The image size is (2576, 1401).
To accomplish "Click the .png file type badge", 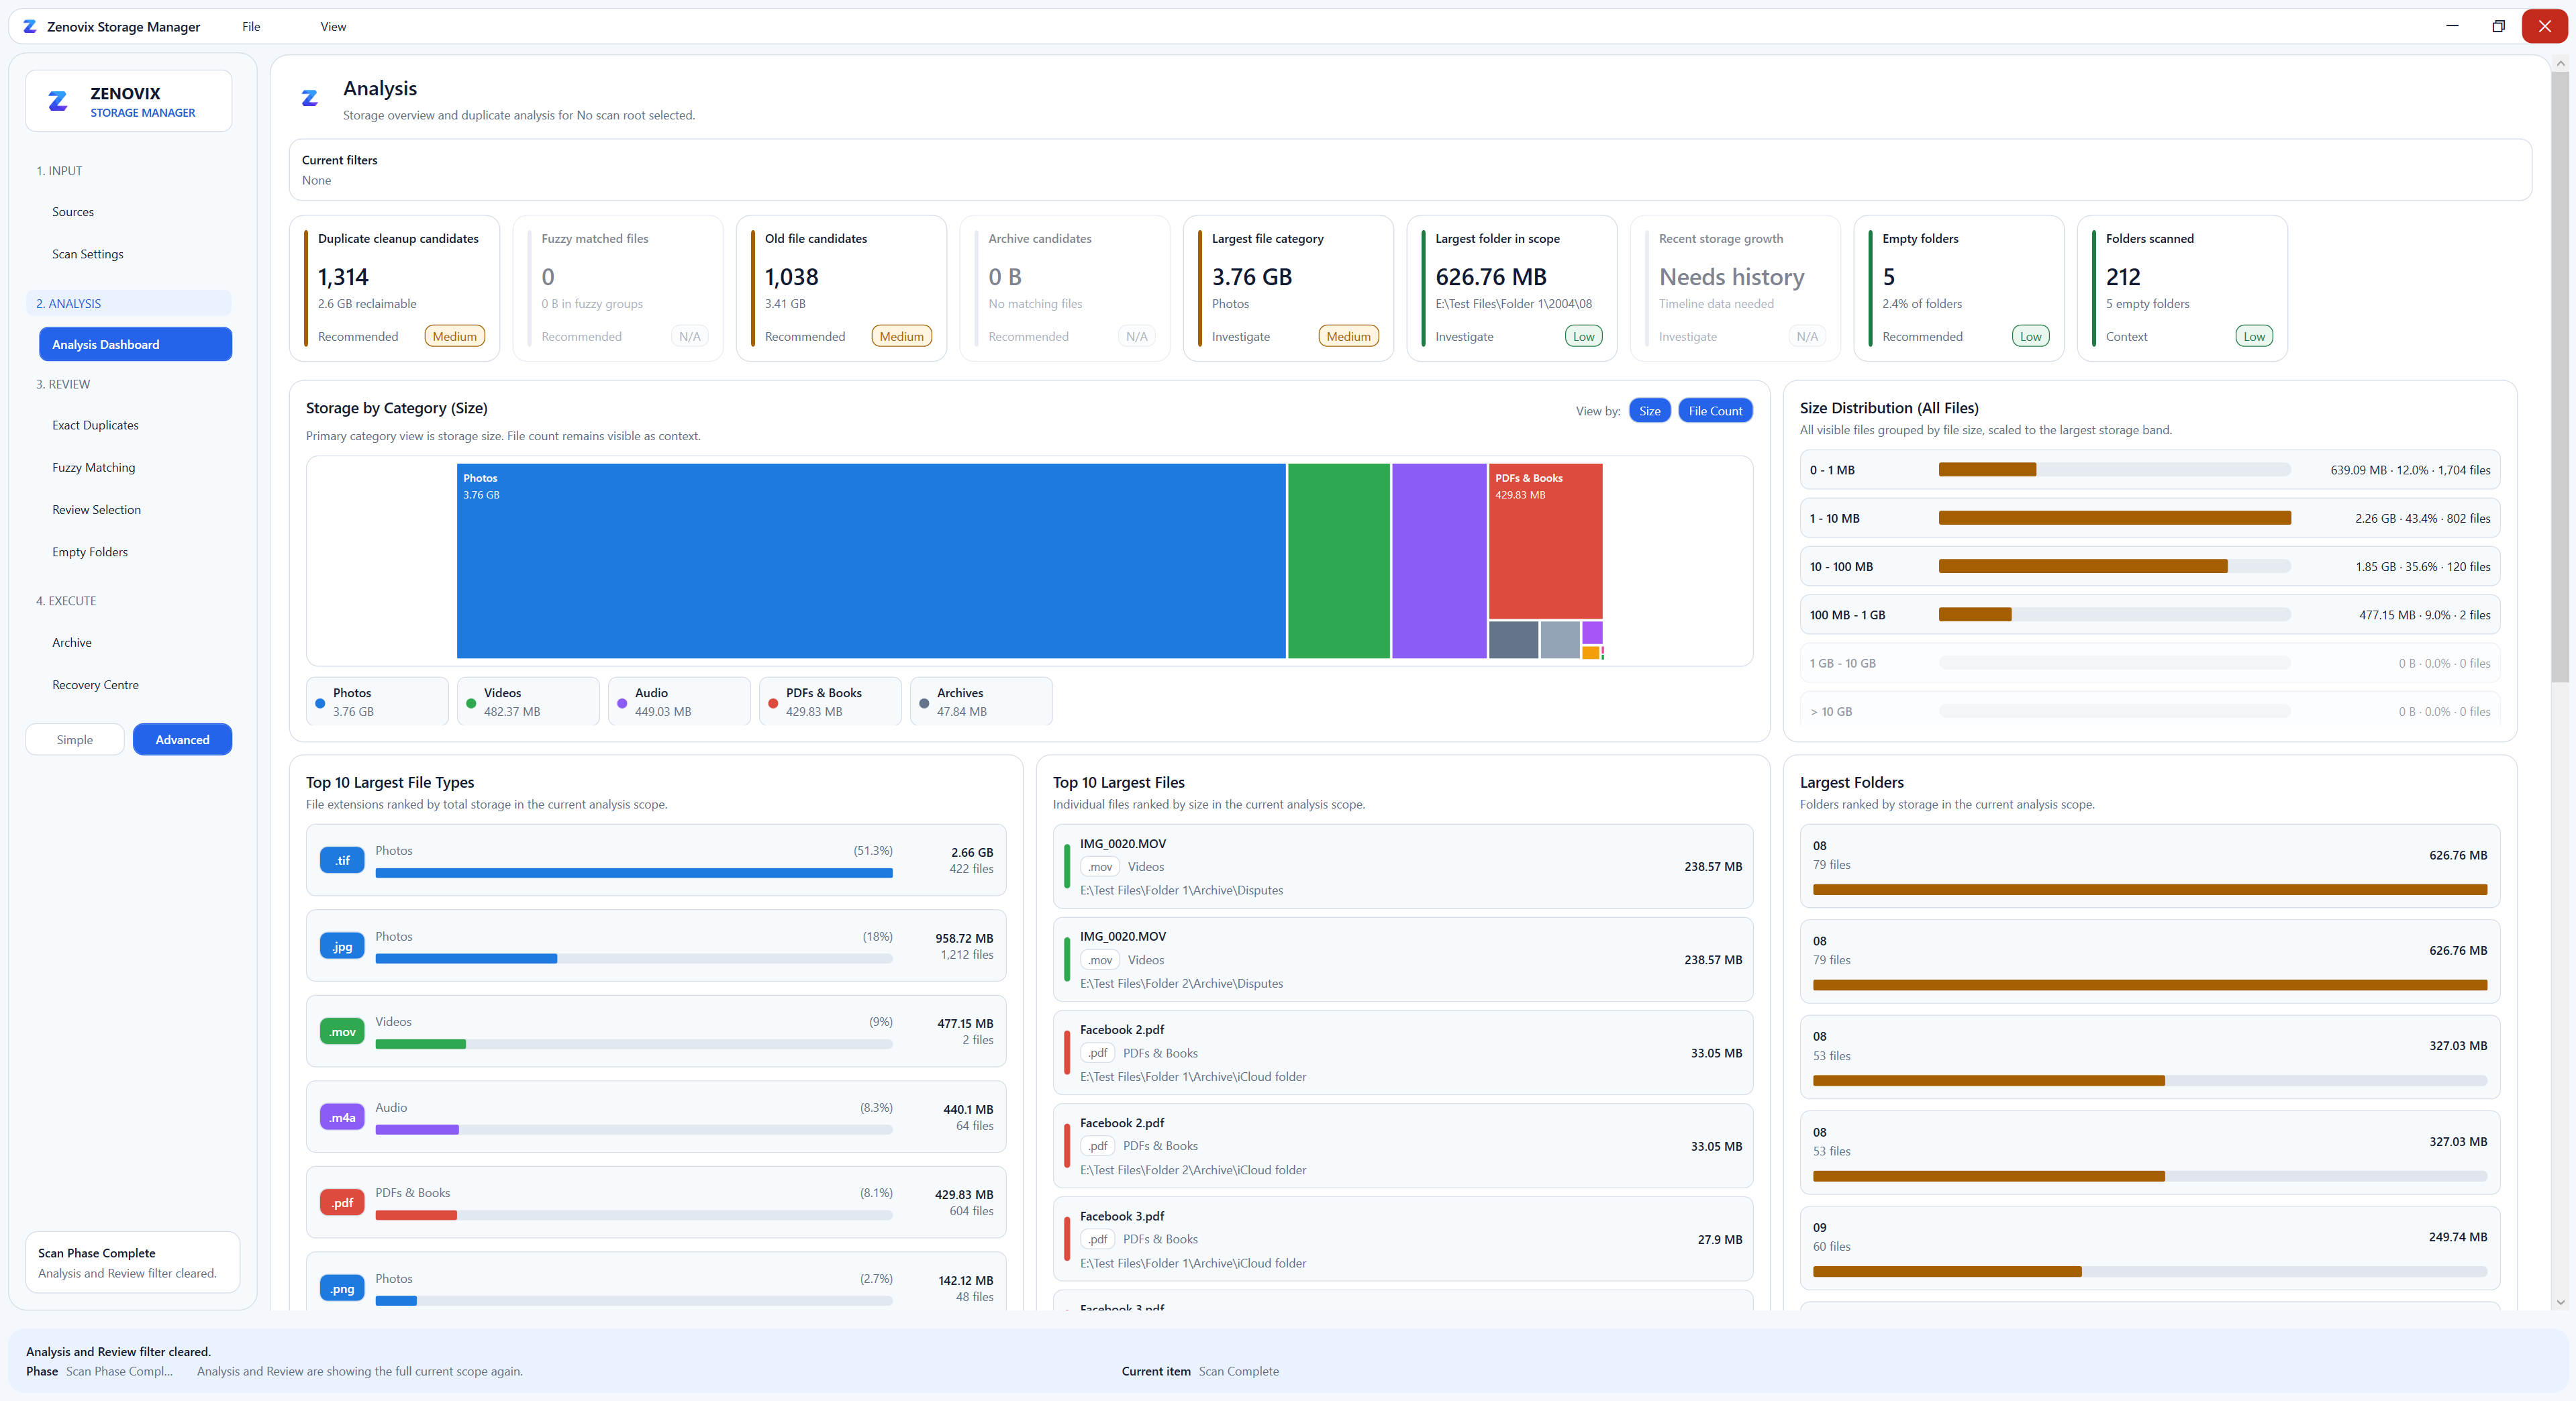I will point(342,1288).
